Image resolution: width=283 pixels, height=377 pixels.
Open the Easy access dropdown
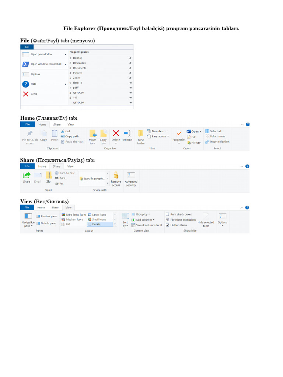click(158, 136)
